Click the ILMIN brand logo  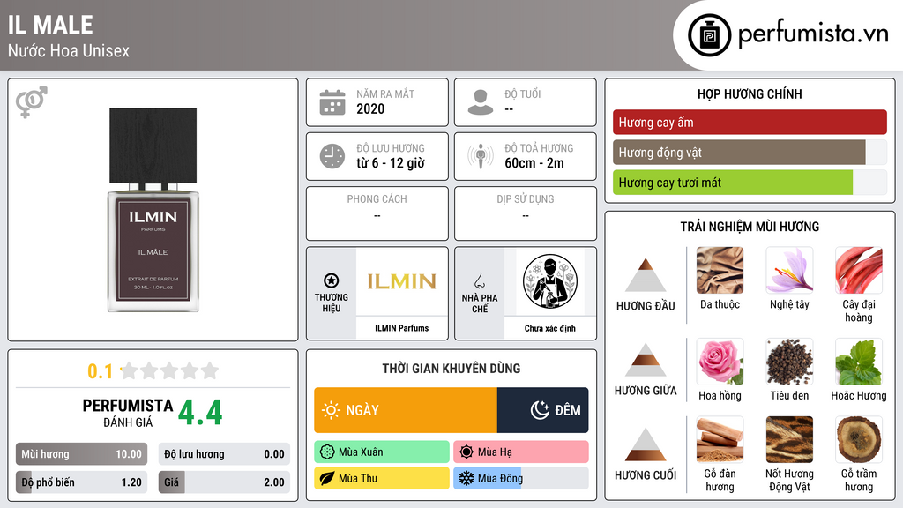[402, 281]
